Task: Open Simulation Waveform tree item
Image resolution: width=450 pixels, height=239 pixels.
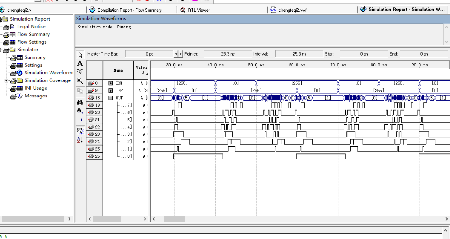Action: (x=48, y=73)
